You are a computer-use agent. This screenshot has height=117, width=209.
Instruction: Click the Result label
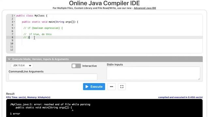[10, 94]
